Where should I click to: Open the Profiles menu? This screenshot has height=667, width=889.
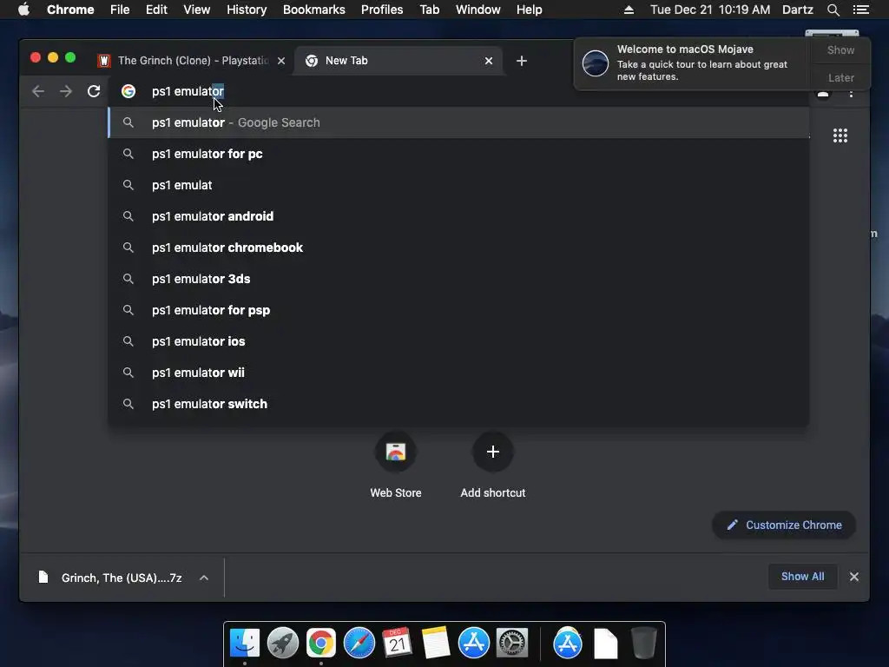tap(382, 10)
